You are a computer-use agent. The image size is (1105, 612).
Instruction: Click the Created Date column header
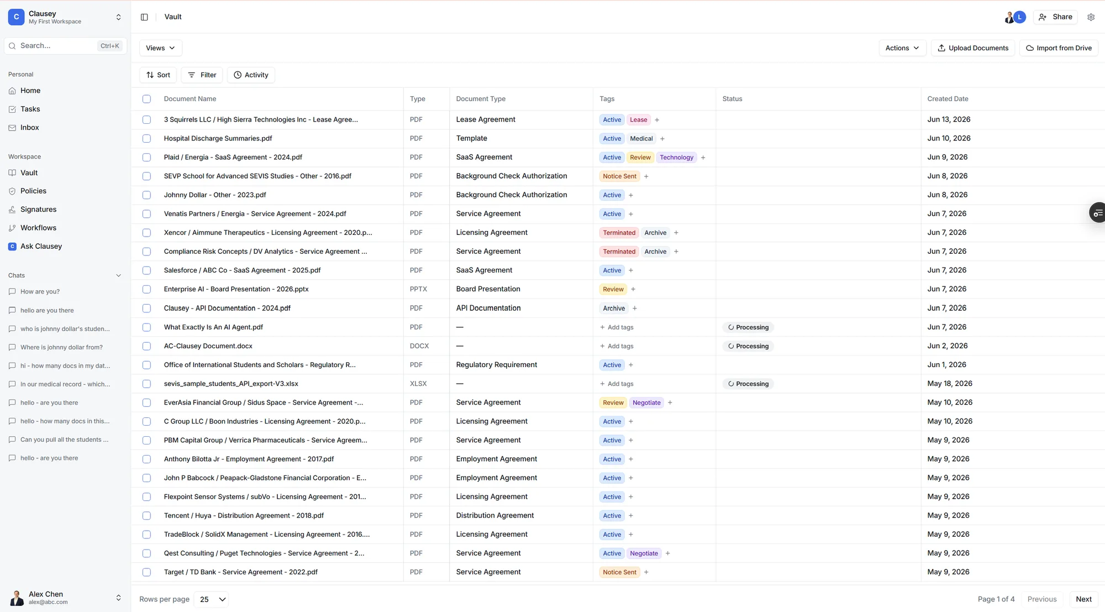pyautogui.click(x=948, y=99)
